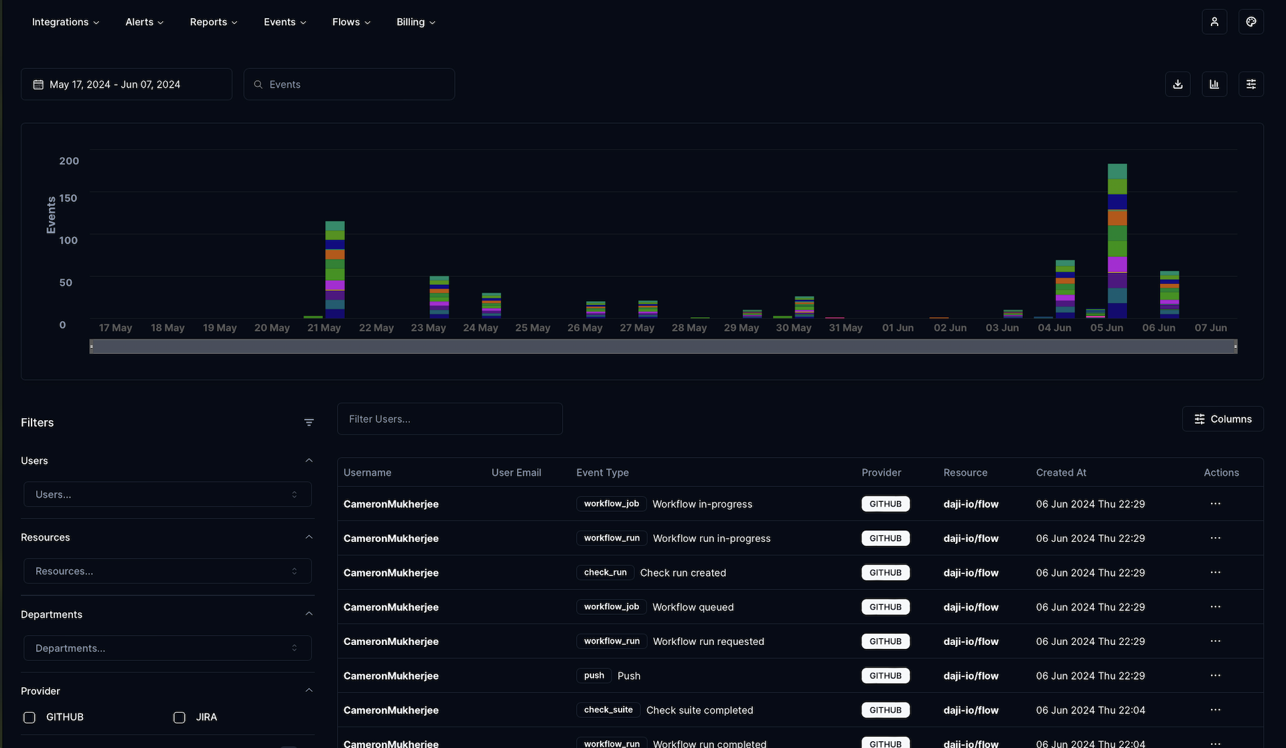Image resolution: width=1286 pixels, height=748 pixels.
Task: Click the chart range slider right handle
Action: click(x=1235, y=347)
